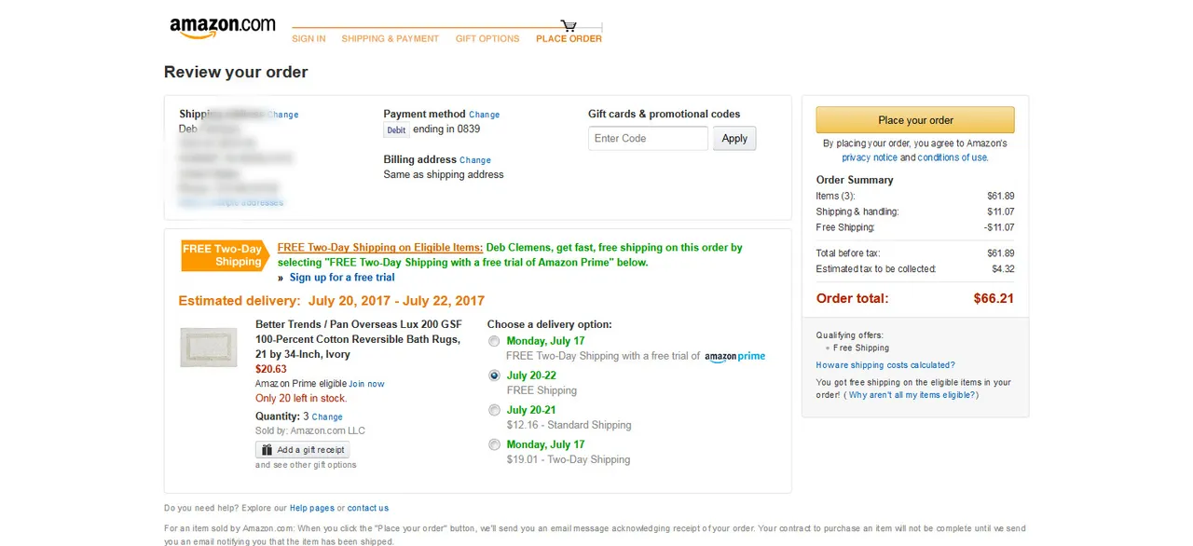Change the payment method
The width and height of the screenshot is (1193, 546).
coord(484,115)
